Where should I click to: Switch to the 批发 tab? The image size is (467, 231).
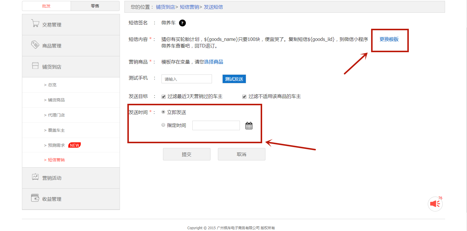click(x=46, y=6)
